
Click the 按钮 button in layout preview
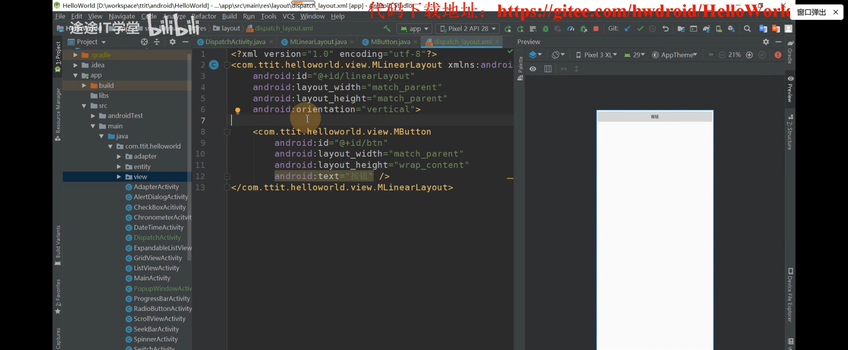point(655,116)
